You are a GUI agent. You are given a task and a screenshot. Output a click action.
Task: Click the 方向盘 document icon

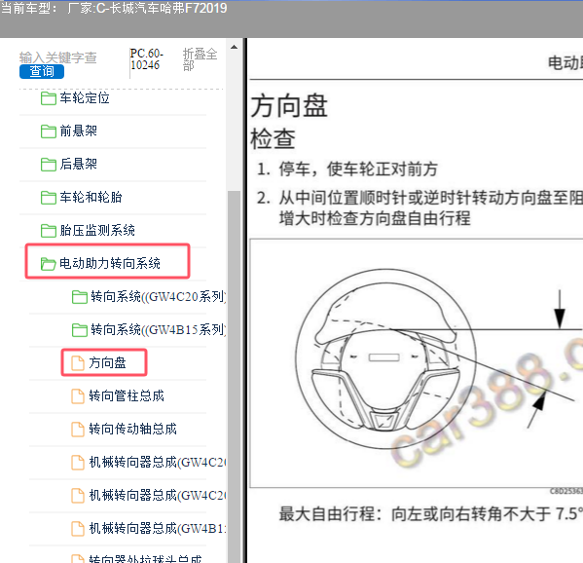click(x=77, y=363)
